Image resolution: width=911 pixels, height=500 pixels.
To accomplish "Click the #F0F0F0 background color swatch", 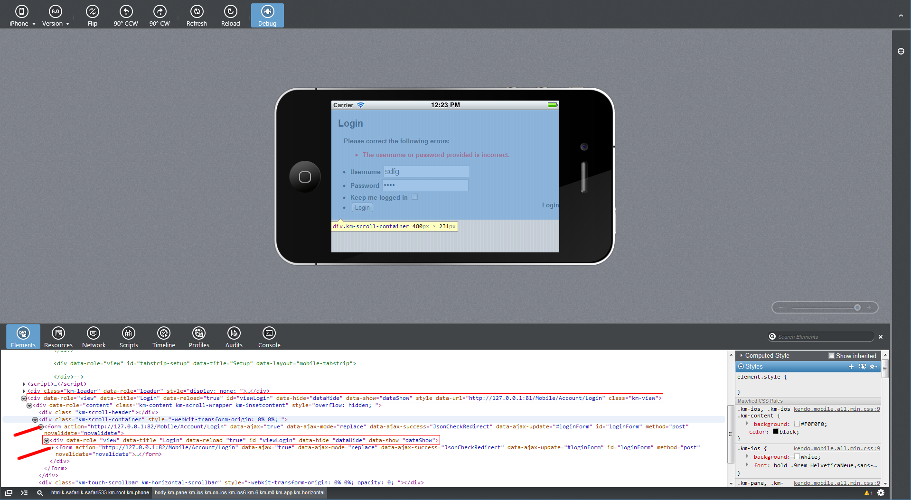I will (797, 424).
